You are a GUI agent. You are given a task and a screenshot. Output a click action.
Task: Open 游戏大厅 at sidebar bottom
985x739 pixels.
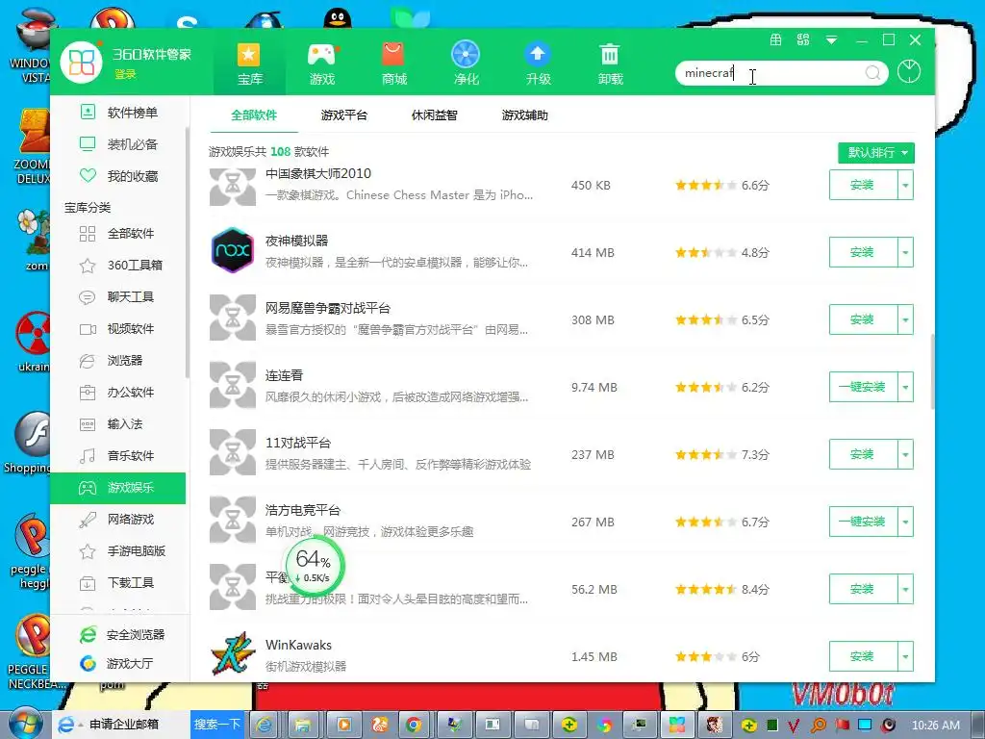tap(117, 663)
